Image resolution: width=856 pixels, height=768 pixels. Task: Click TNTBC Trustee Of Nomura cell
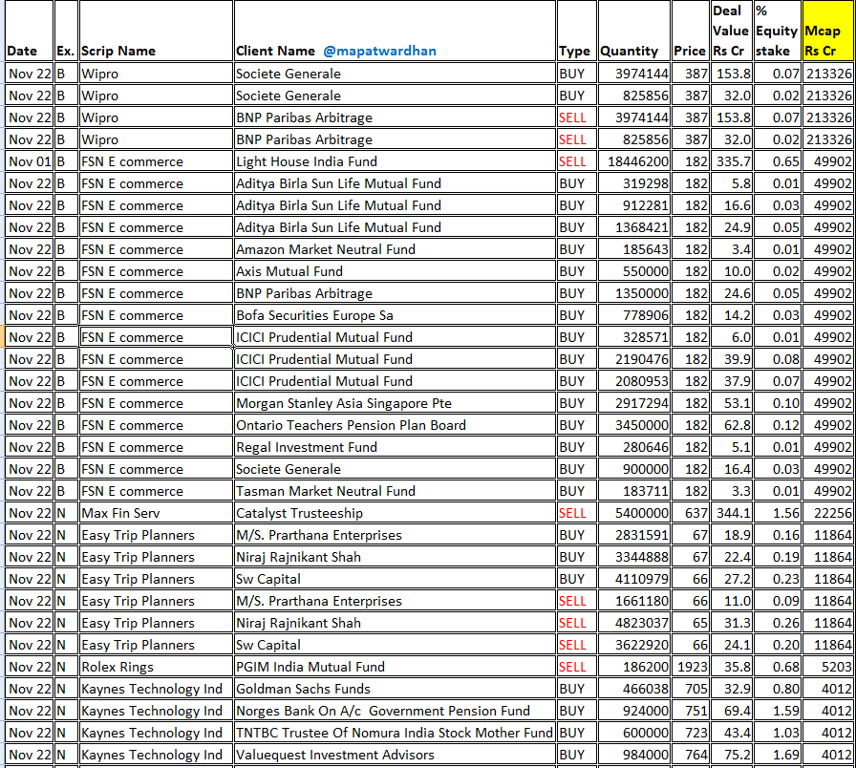coord(395,733)
